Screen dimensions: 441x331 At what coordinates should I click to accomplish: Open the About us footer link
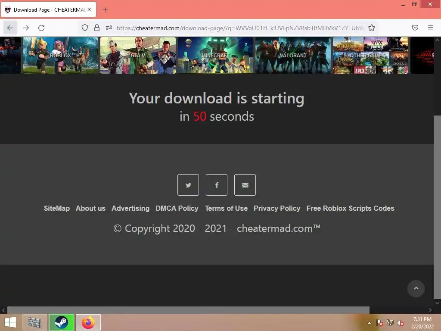[90, 208]
